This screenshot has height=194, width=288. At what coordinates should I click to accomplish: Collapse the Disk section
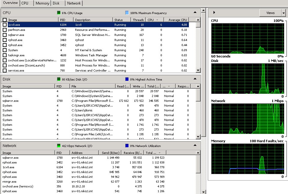(x=195, y=79)
